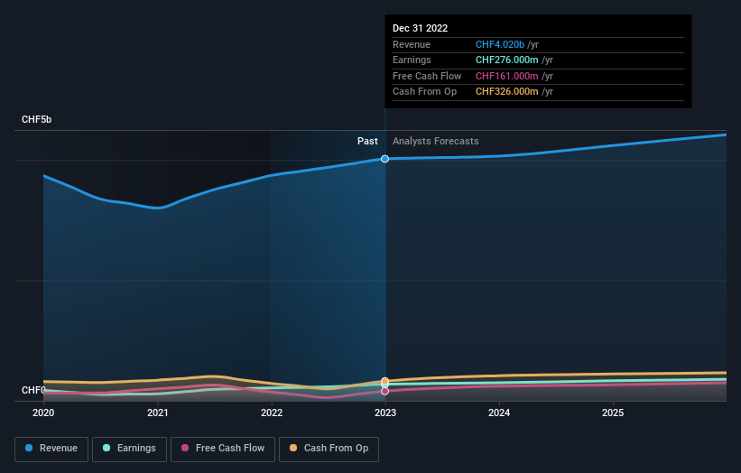This screenshot has height=473, width=741.
Task: Click the CHF5b y-axis label
Action: pyautogui.click(x=36, y=119)
